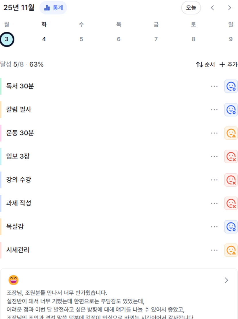Go to previous week with left chevron
Viewport: 238px width, 319px height.
(212, 8)
